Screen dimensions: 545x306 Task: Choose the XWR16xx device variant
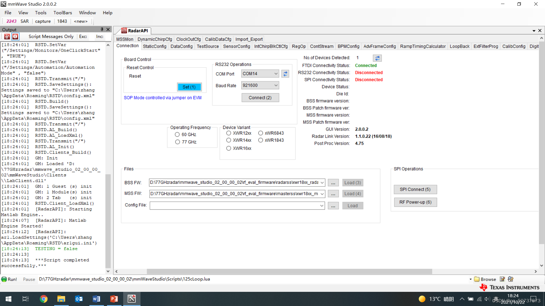point(229,148)
